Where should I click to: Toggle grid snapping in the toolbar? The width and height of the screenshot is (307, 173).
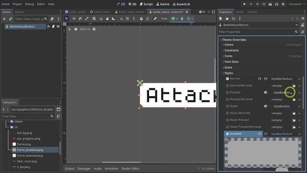[128, 19]
